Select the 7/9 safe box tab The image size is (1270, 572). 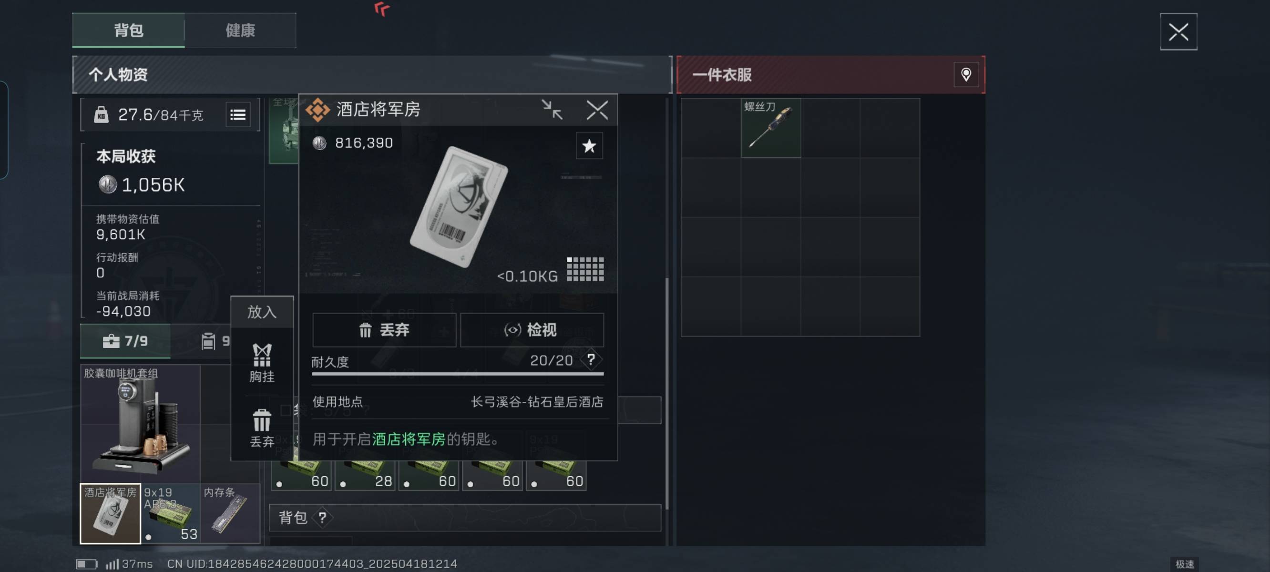point(125,341)
